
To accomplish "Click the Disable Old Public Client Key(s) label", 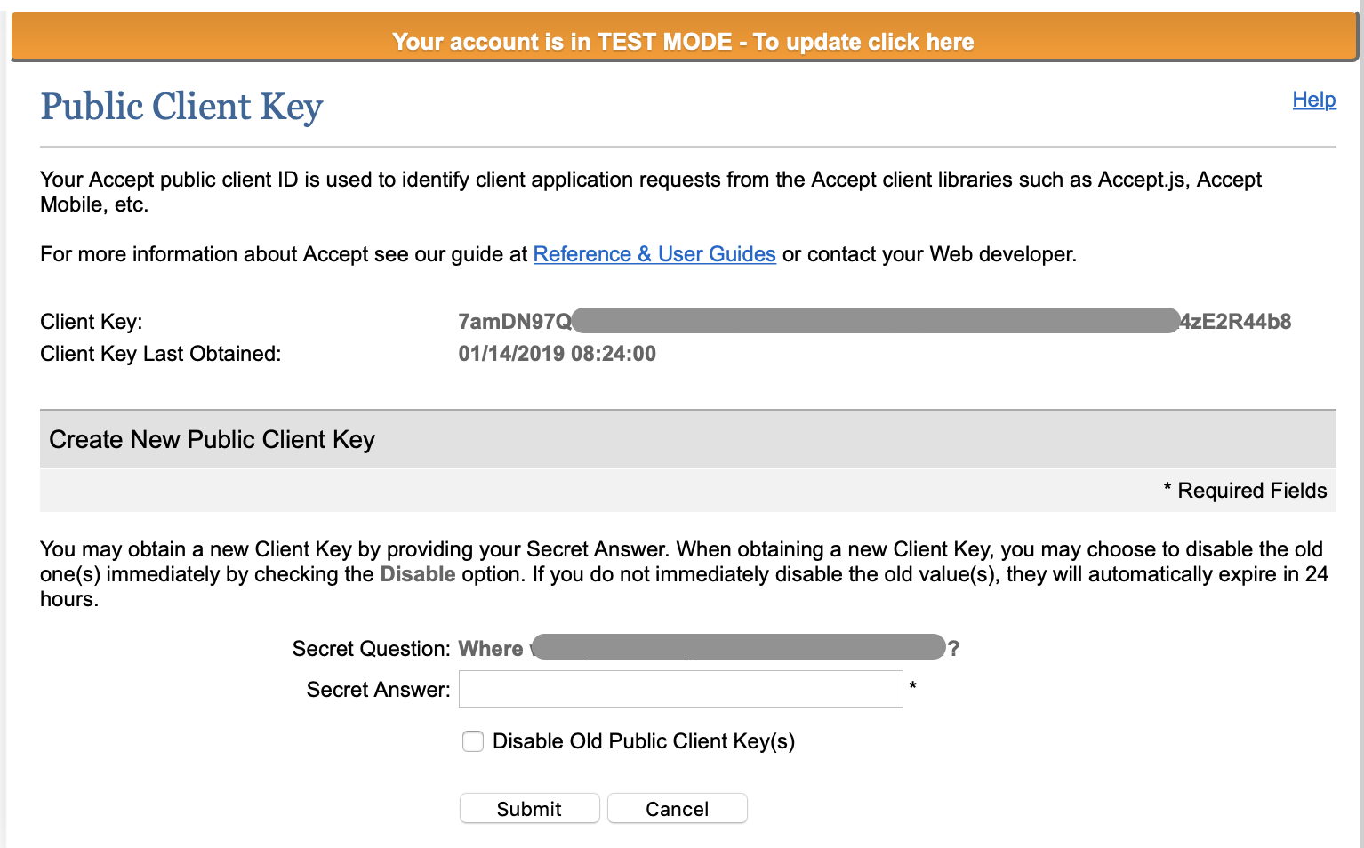I will click(645, 740).
